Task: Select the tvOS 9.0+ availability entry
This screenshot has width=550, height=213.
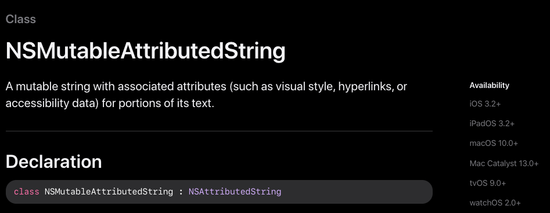Action: coord(488,183)
